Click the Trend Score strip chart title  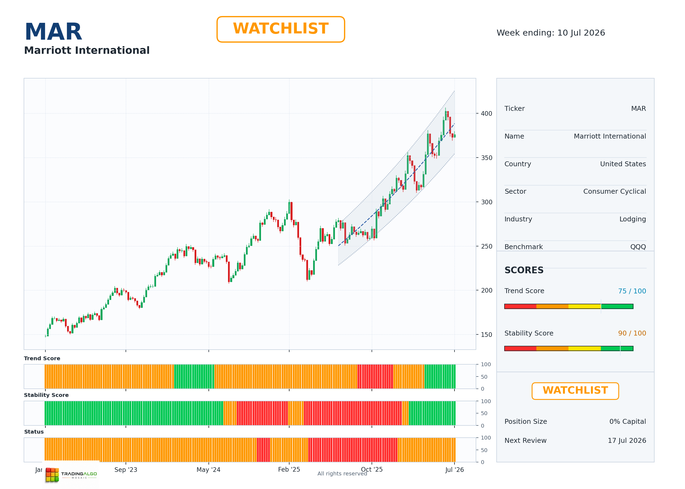42,358
